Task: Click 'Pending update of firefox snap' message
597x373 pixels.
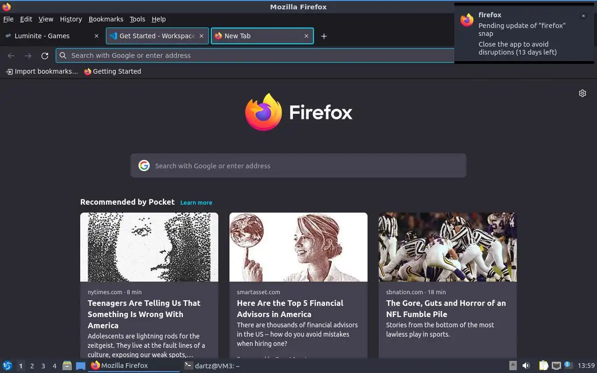Action: pos(522,29)
